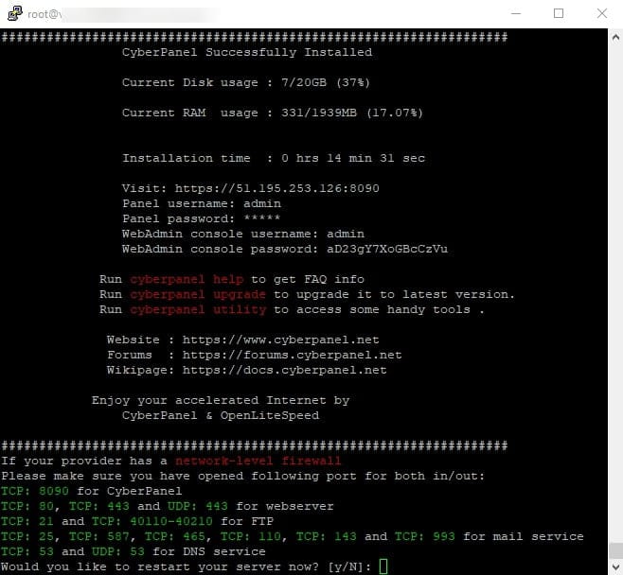Viewport: 623px width, 575px height.
Task: Close the PuTTY terminal window
Action: (x=602, y=13)
